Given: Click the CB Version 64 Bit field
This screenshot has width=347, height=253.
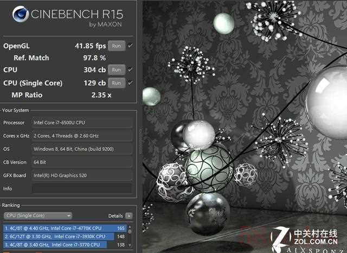Looking at the screenshot, I should 81,162.
